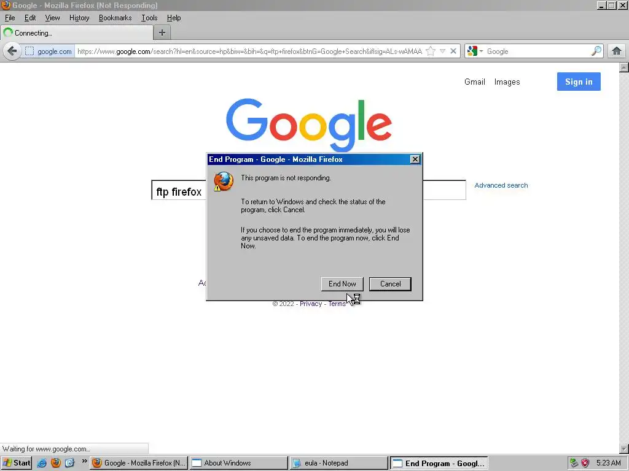
Task: Open the URL history dropdown arrow
Action: point(442,52)
